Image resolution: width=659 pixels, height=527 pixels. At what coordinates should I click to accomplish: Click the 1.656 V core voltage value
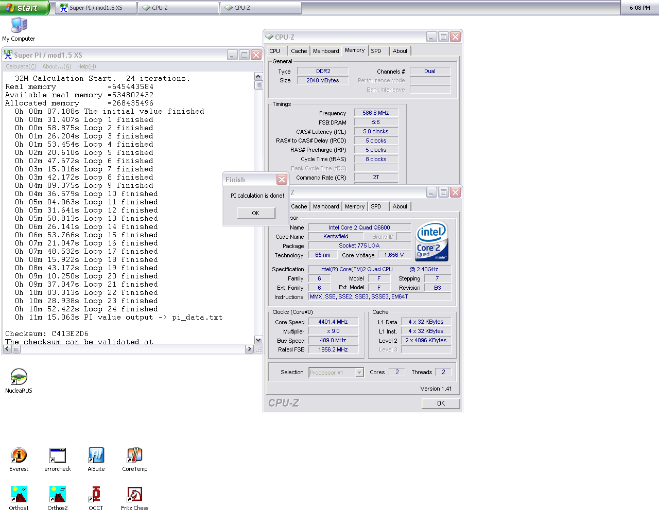pyautogui.click(x=394, y=255)
